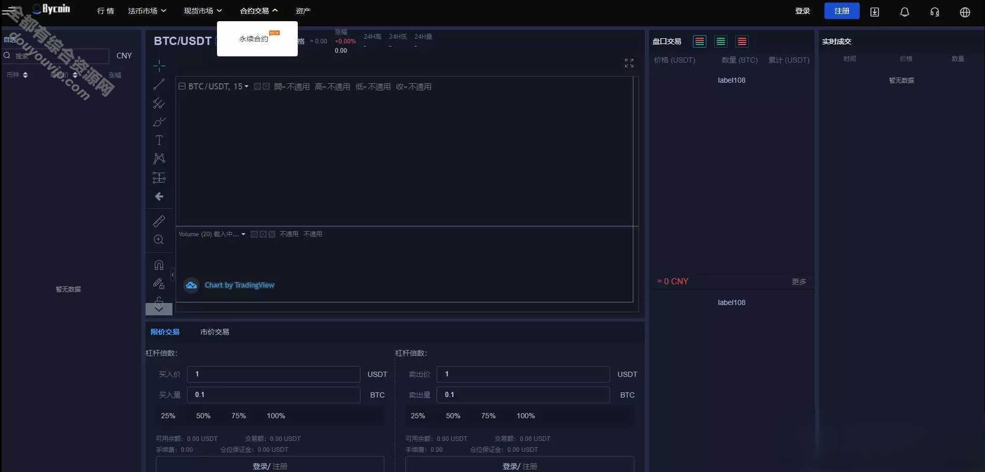Activate the zoom in tool
Screen dimensions: 985x472
(159, 240)
